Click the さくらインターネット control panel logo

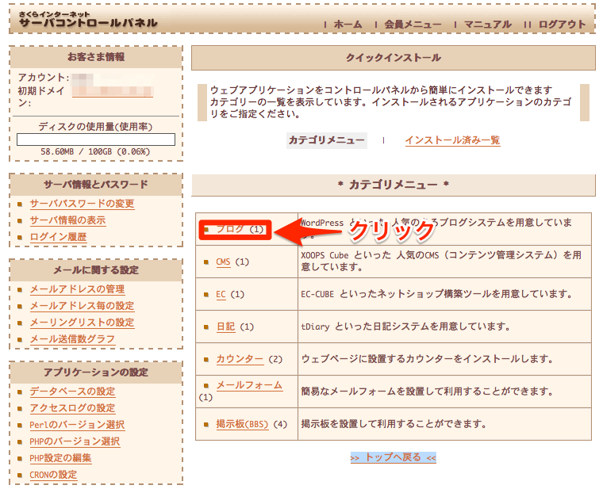coord(88,20)
